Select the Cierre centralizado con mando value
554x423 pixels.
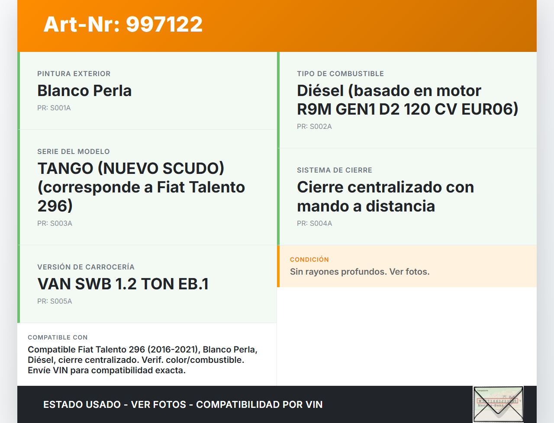[x=385, y=196]
